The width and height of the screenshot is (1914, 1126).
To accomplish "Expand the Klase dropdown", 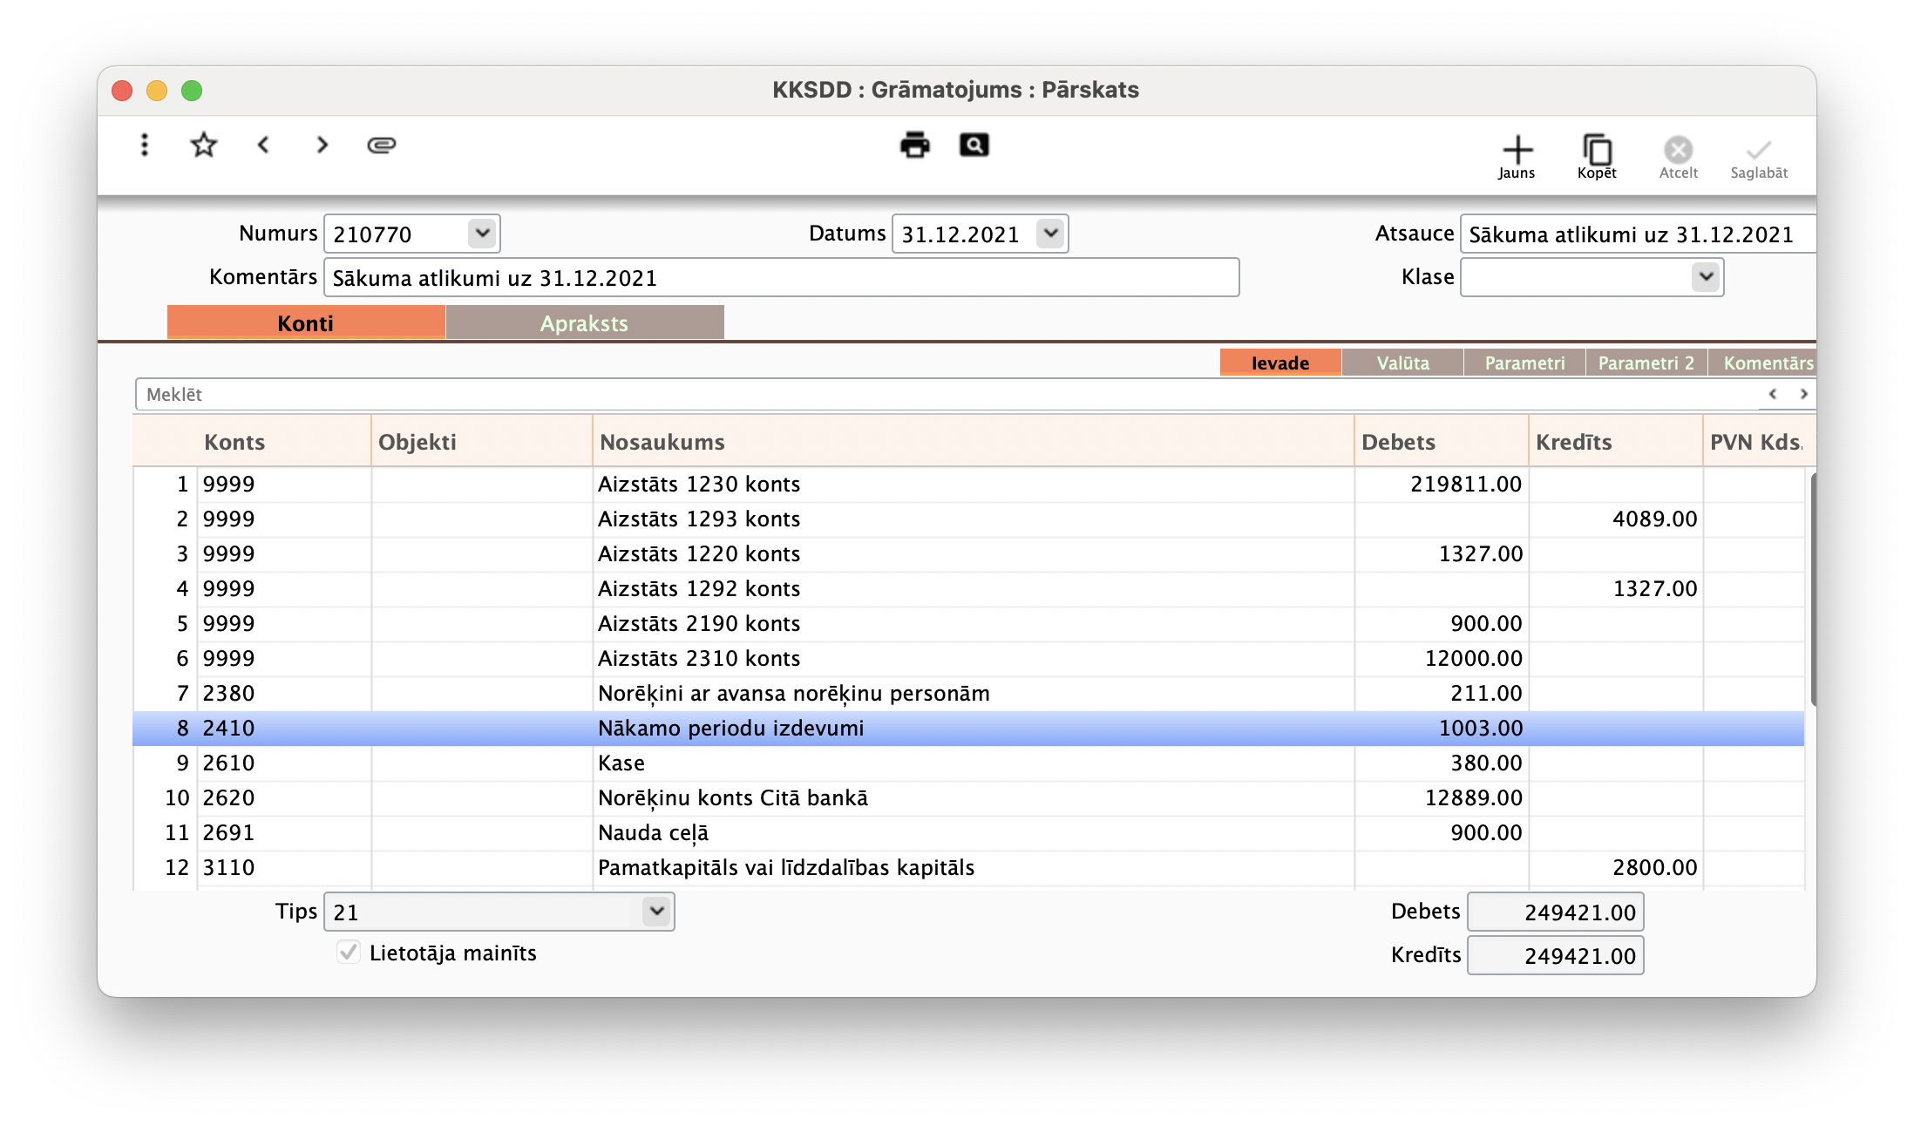I will (x=1706, y=277).
